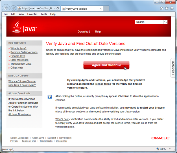
Task: Open the Select Language footer link
Action: [19, 138]
